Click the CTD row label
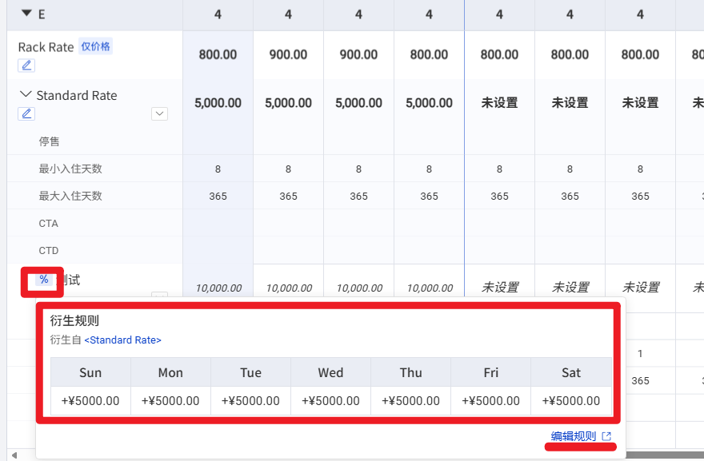The image size is (704, 461). click(49, 250)
